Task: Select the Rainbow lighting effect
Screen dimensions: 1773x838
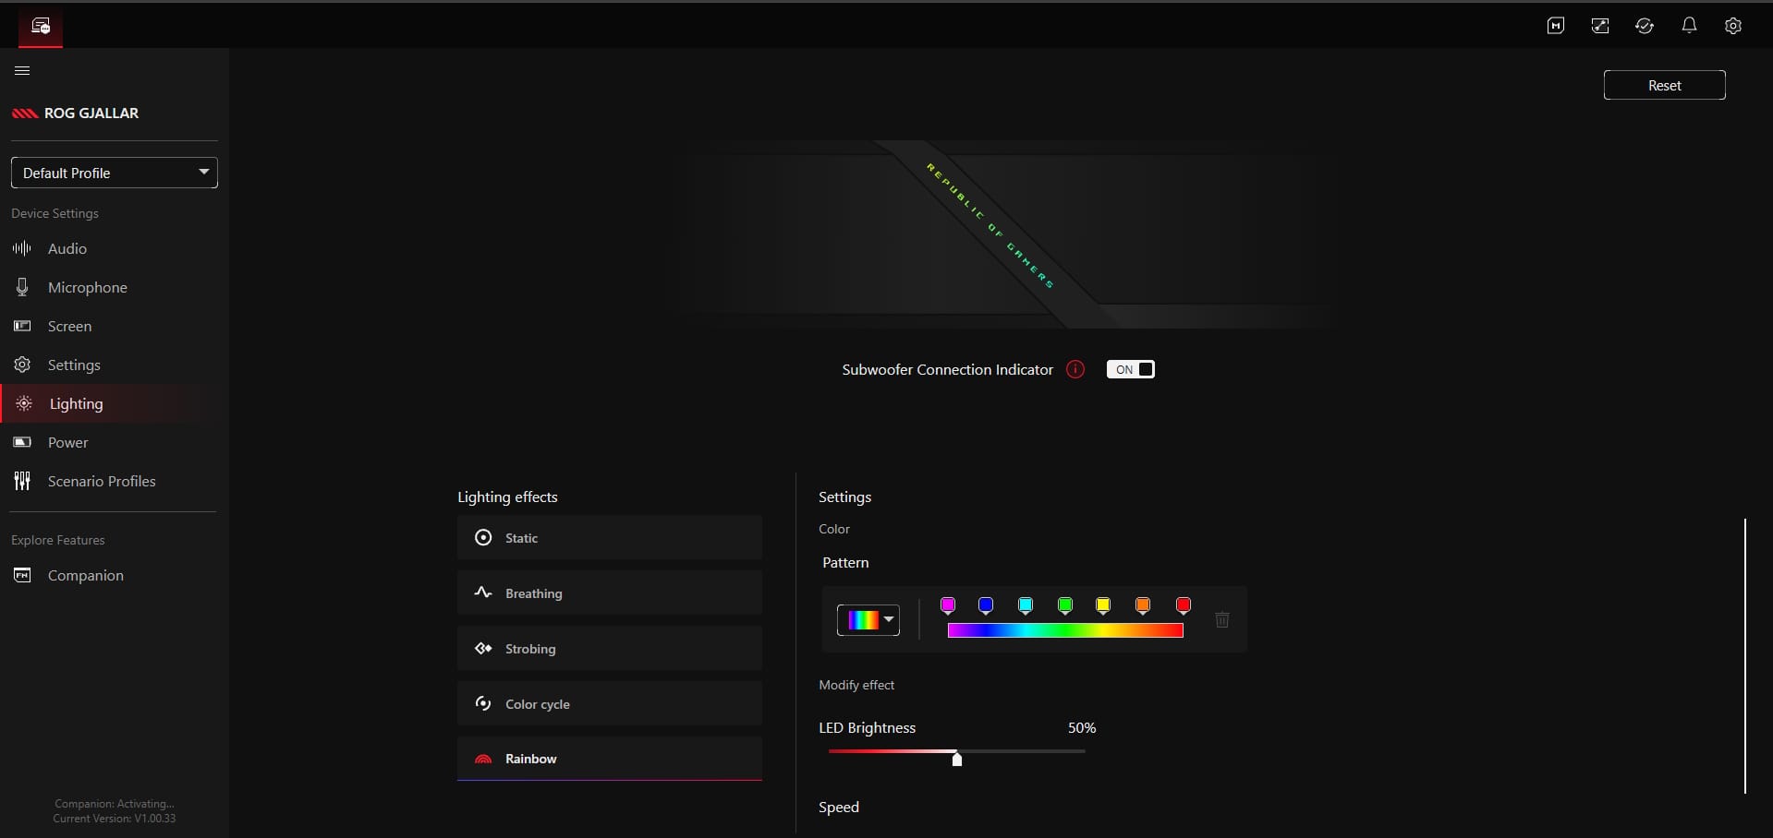Action: click(610, 759)
